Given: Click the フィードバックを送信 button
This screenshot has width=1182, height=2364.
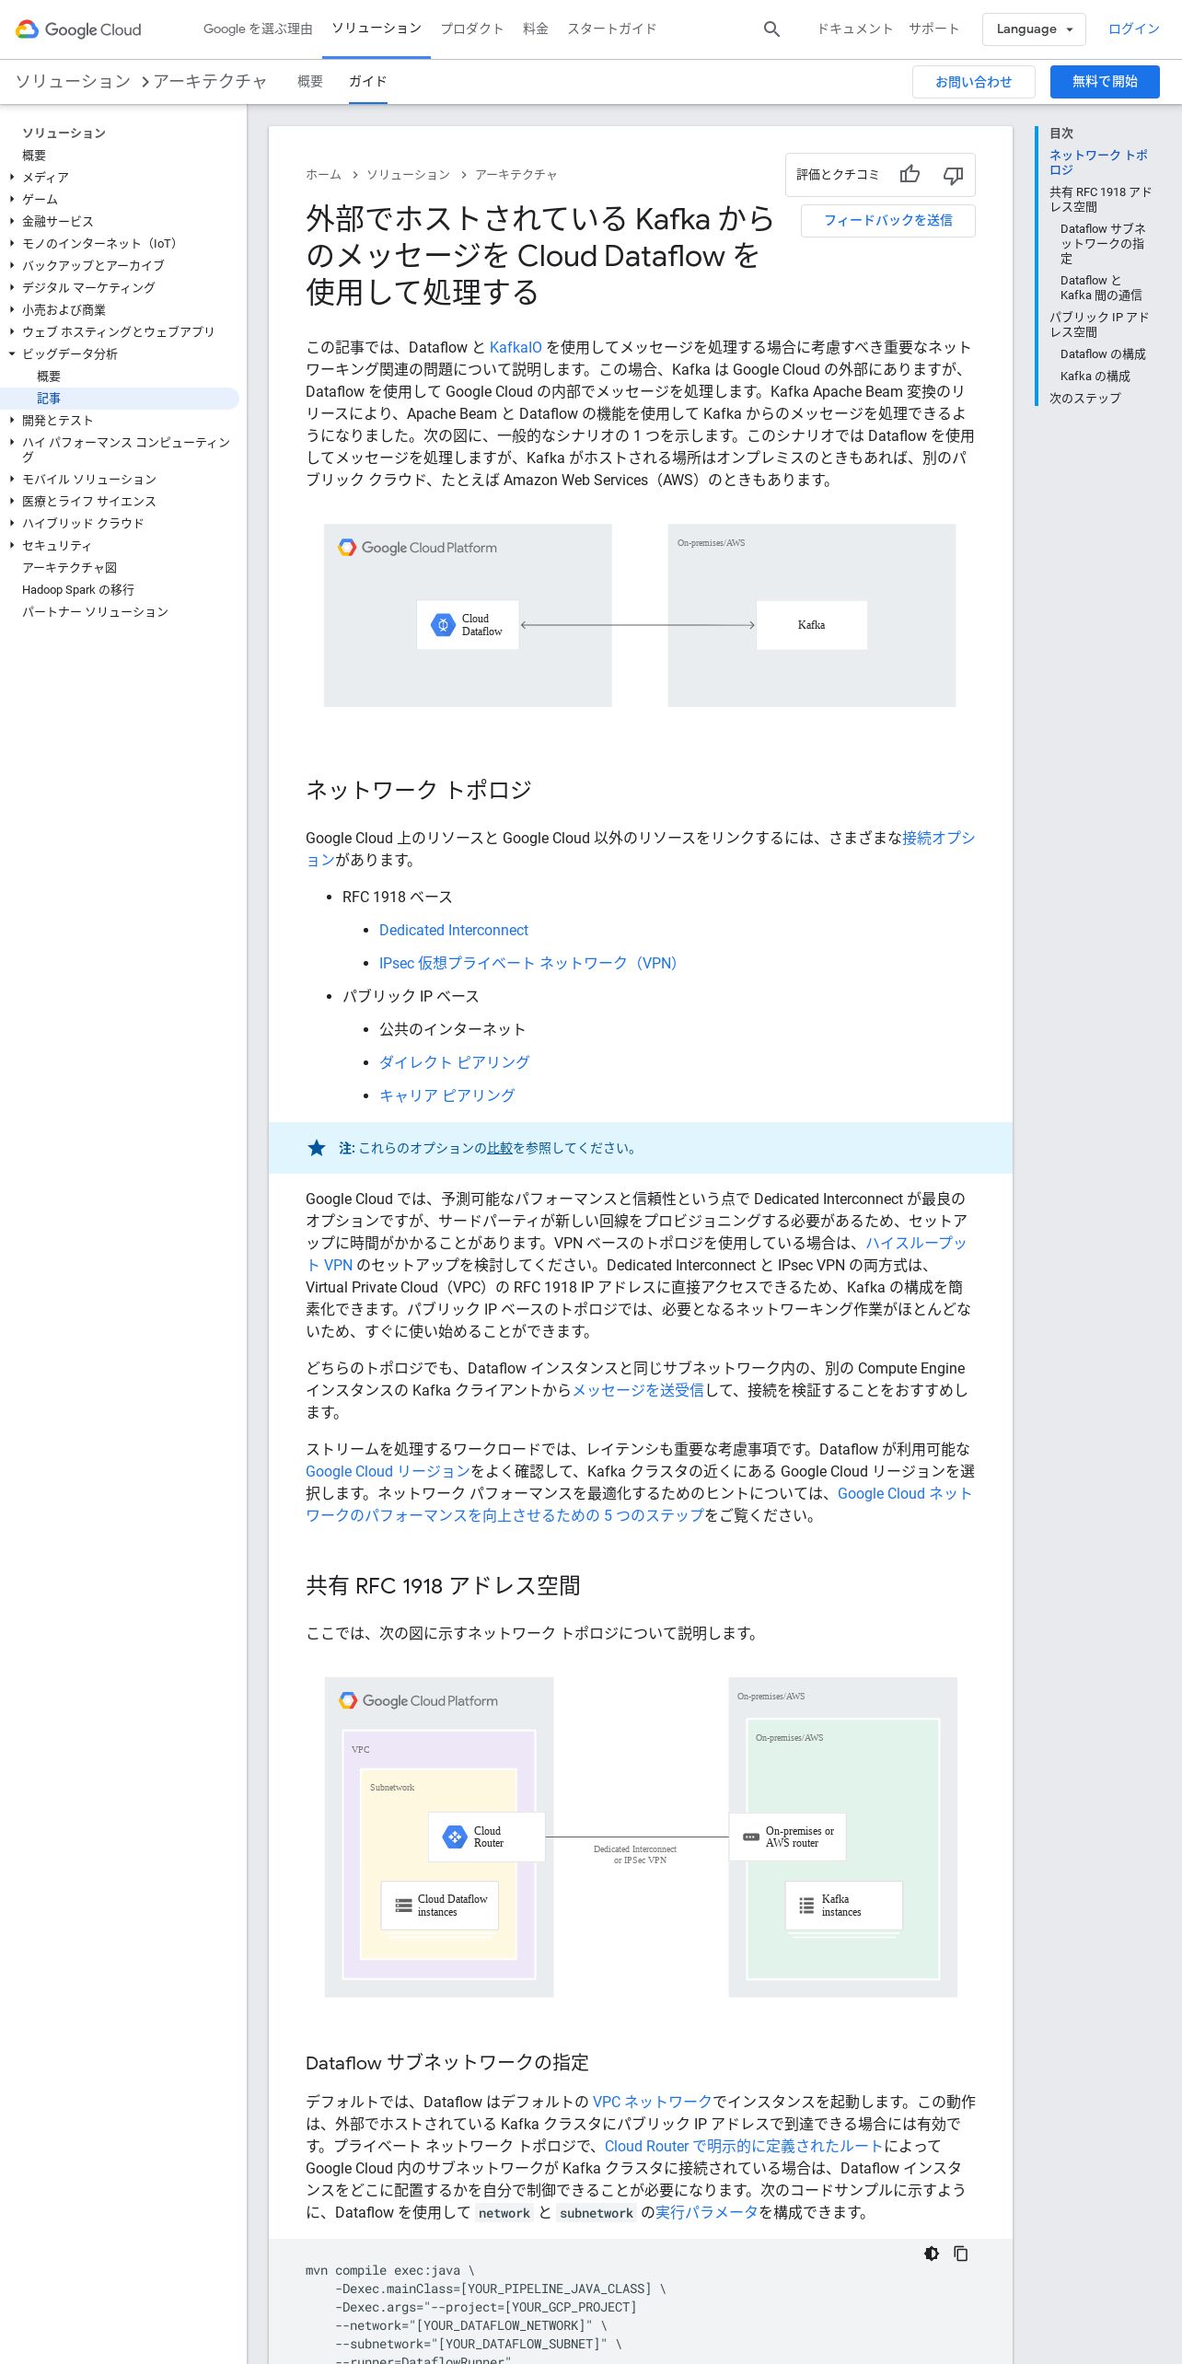Looking at the screenshot, I should tap(887, 221).
